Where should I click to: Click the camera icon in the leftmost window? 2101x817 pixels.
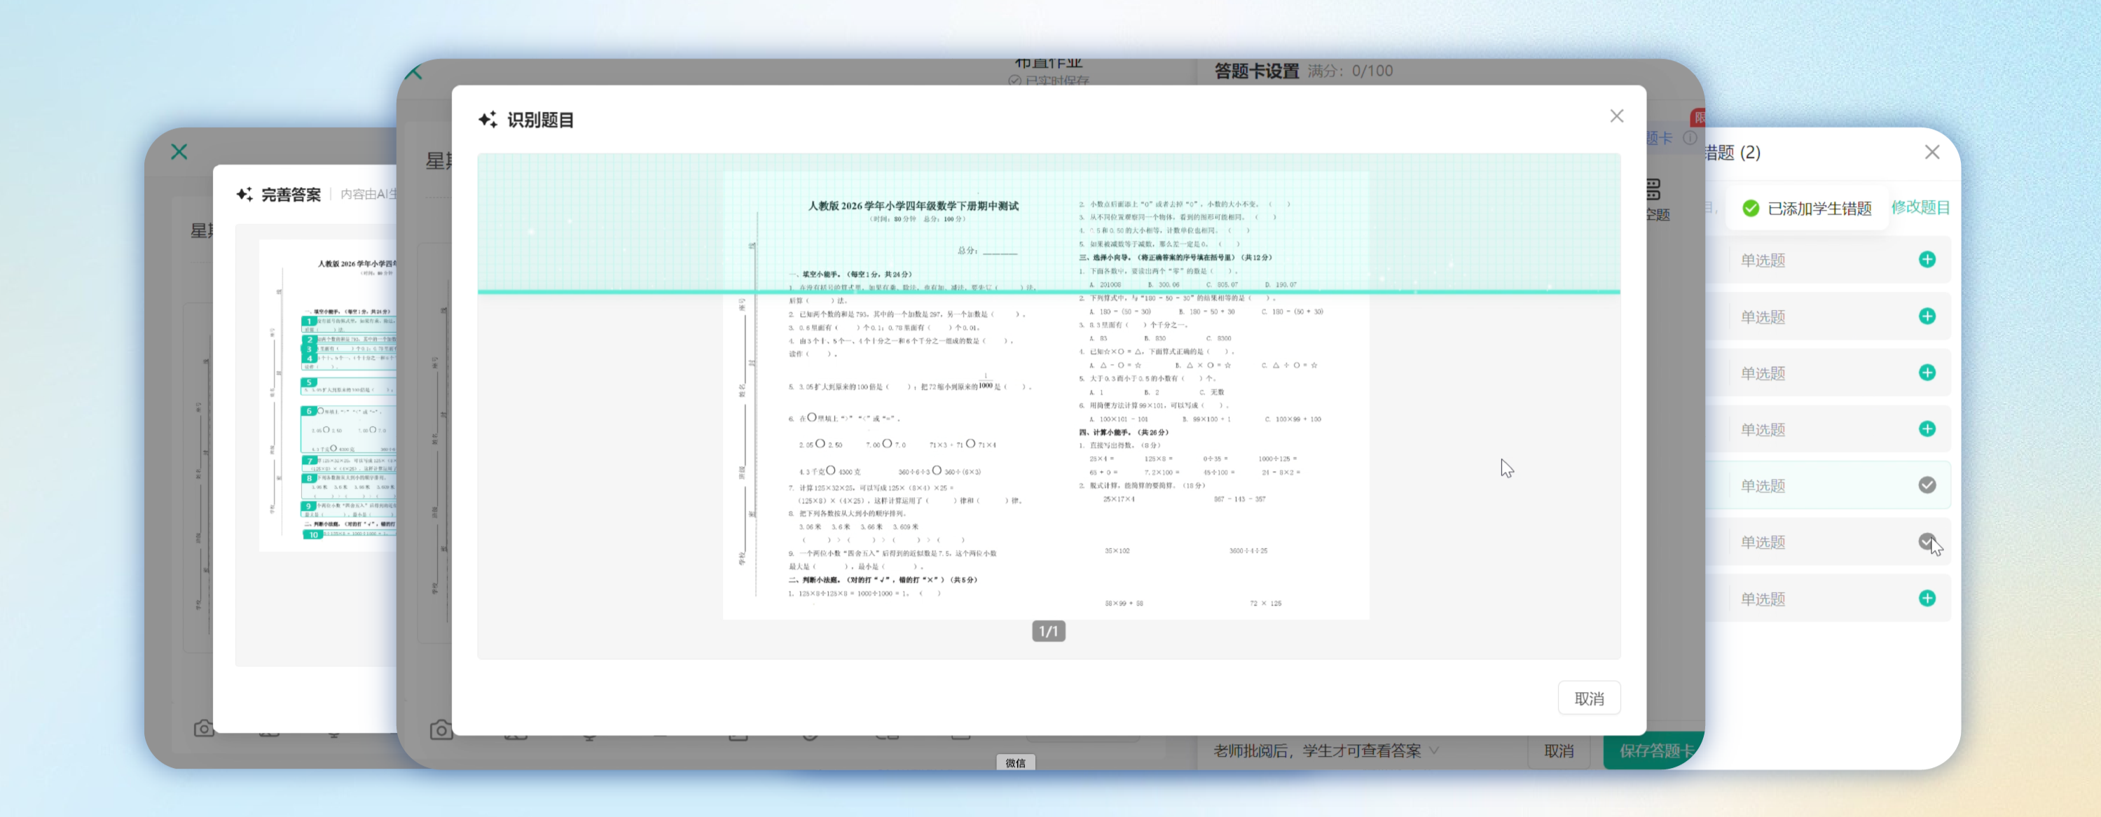click(x=204, y=728)
